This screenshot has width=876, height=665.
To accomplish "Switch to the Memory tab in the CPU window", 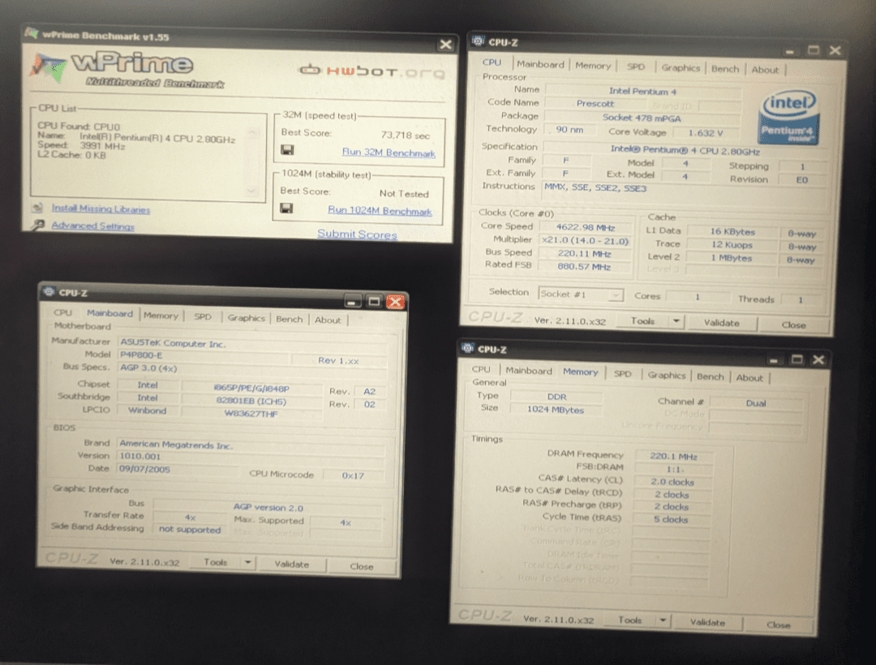I will (x=593, y=66).
